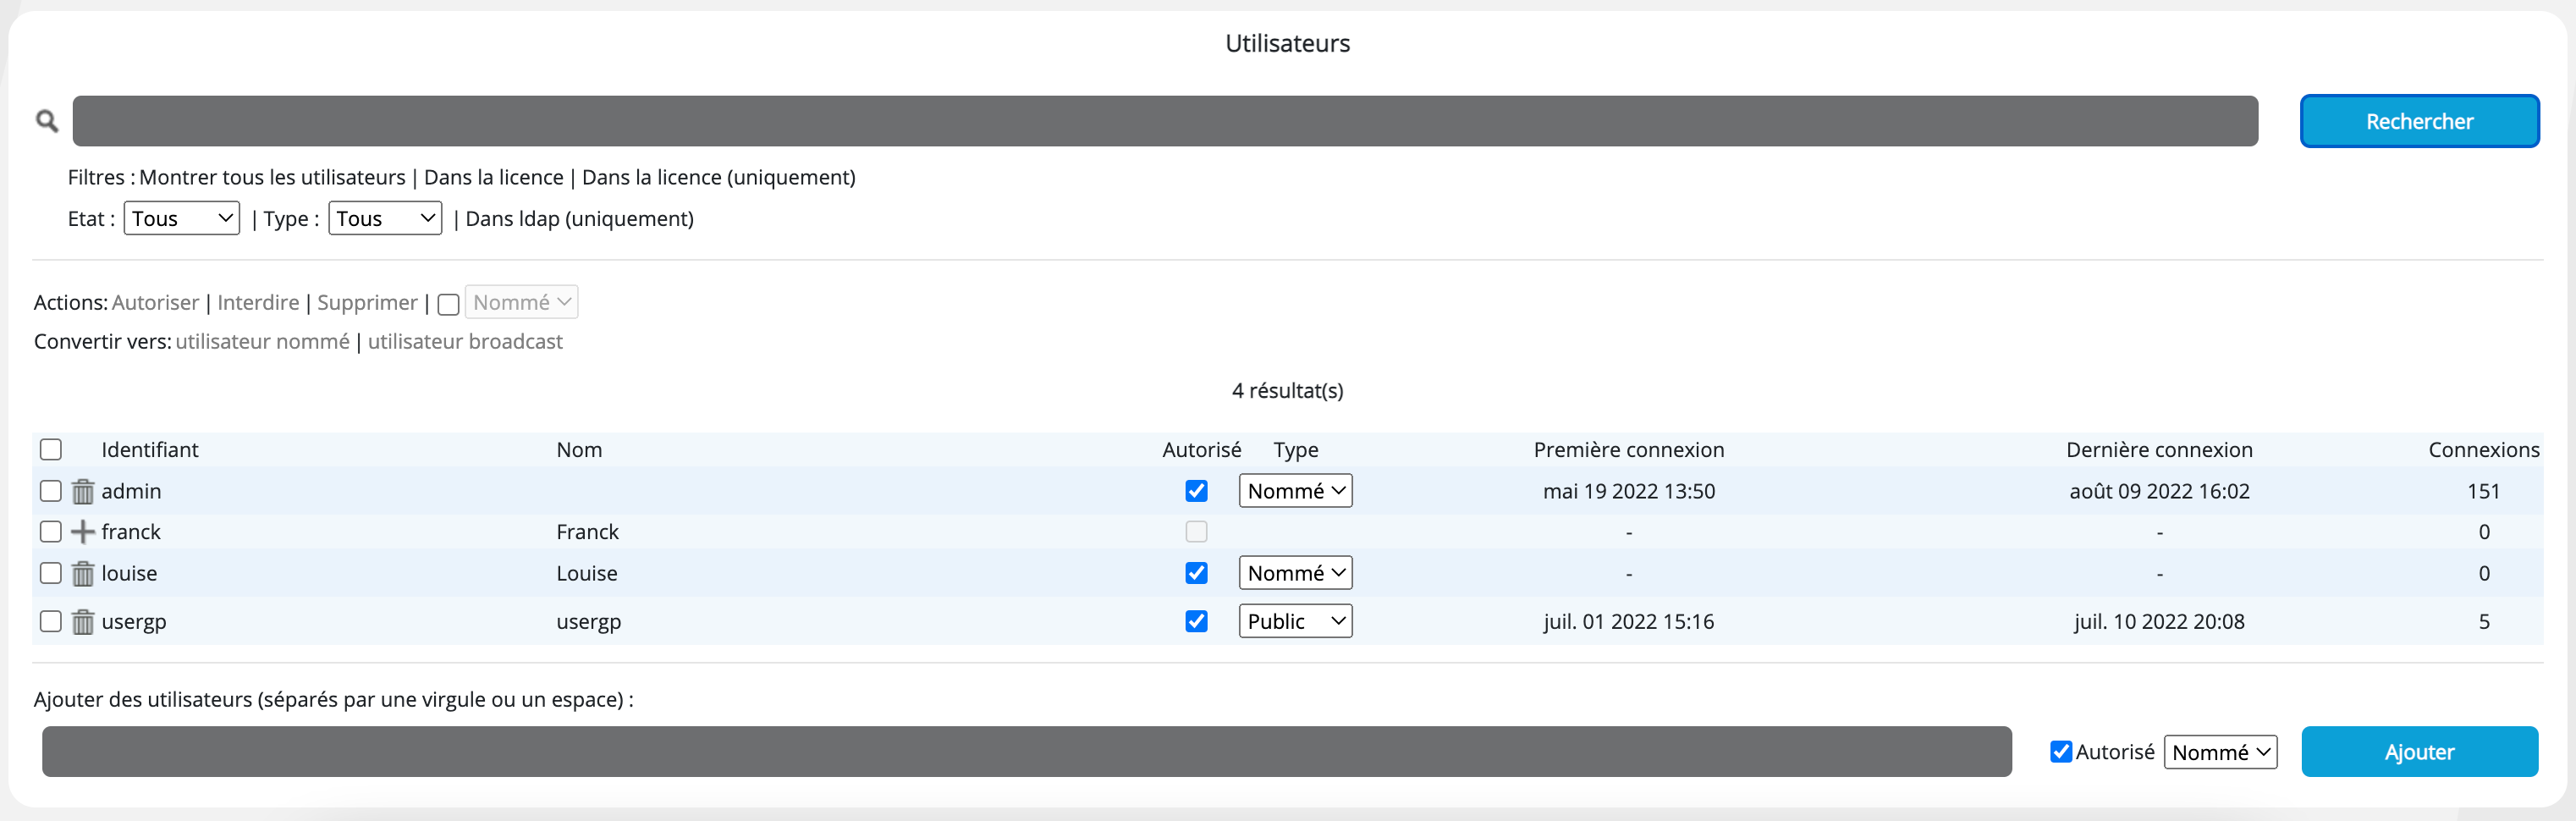Delete louise using the trash icon
Image resolution: width=2576 pixels, height=821 pixels.
pyautogui.click(x=83, y=573)
